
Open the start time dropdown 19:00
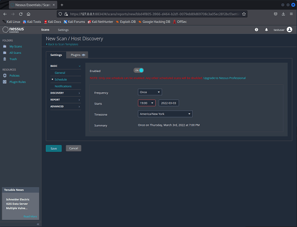coord(147,103)
